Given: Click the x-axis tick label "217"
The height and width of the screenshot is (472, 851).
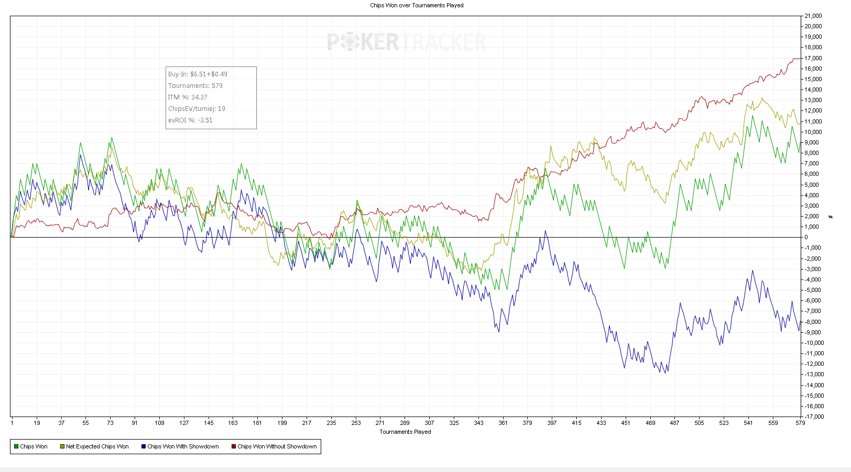Looking at the screenshot, I should tap(307, 423).
